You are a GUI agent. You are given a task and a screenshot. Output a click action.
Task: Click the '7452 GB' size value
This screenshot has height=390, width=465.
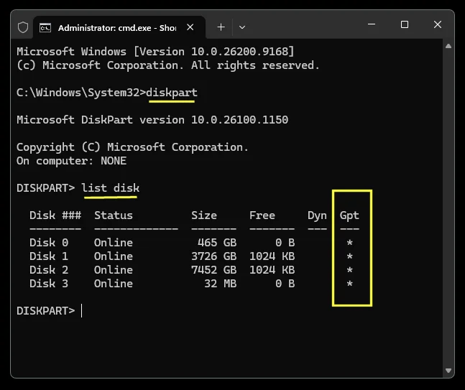tap(214, 270)
